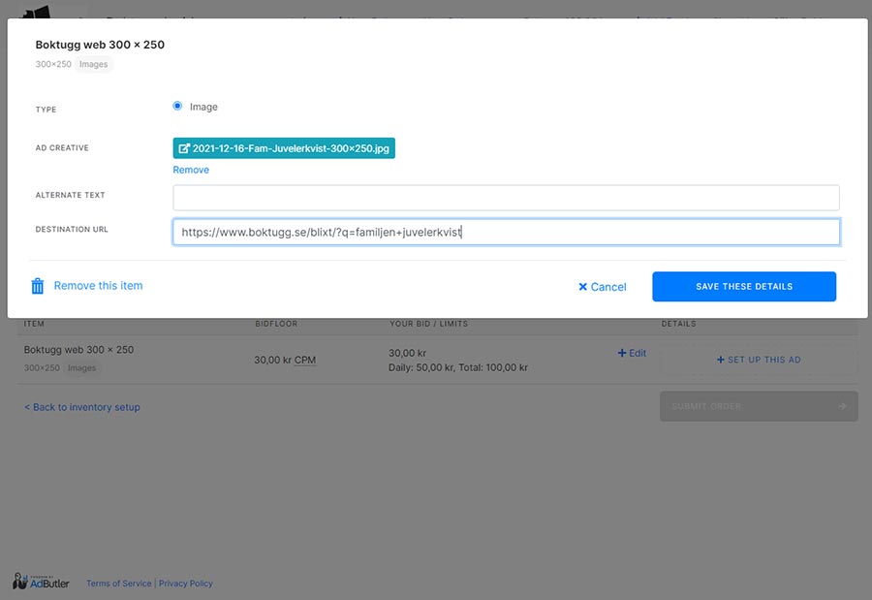This screenshot has height=600, width=872.
Task: Click the DESTINATION URL field label
Action: coord(72,230)
